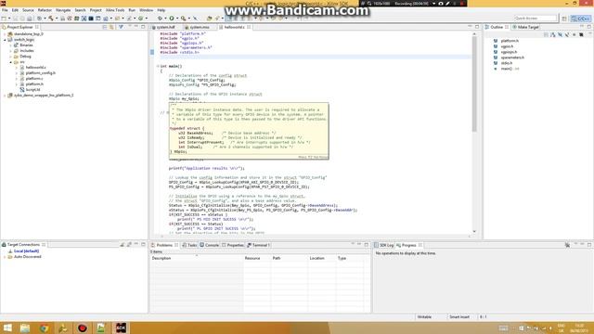Click the Debug bug toolbar icon

pyautogui.click(x=160, y=19)
